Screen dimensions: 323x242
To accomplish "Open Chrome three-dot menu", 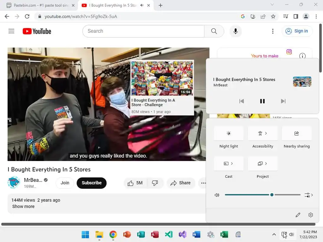I will [x=316, y=16].
